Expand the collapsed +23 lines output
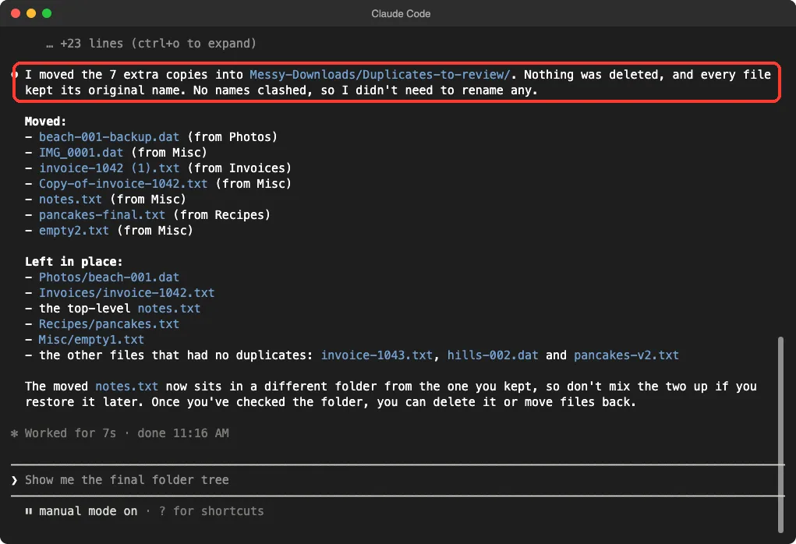The width and height of the screenshot is (796, 544). (151, 44)
